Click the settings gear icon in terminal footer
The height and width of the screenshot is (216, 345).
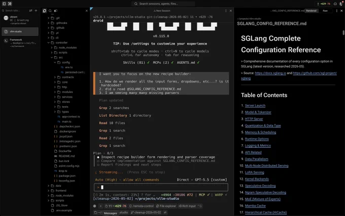94,206
